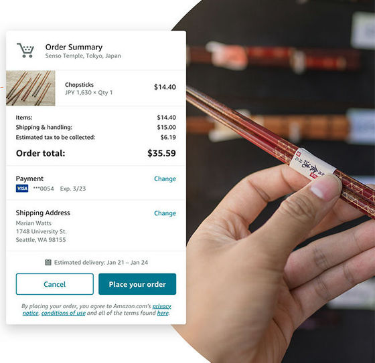Click the shopping cart icon

[x=25, y=50]
